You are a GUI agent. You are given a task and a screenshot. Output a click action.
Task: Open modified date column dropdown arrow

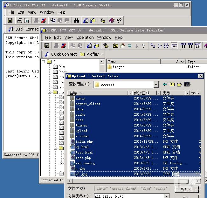pos(159,93)
